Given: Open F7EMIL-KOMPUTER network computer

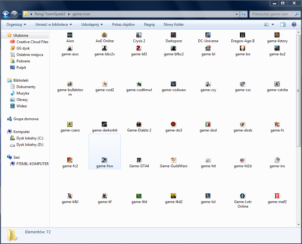Looking at the screenshot, I should pyautogui.click(x=29, y=164).
